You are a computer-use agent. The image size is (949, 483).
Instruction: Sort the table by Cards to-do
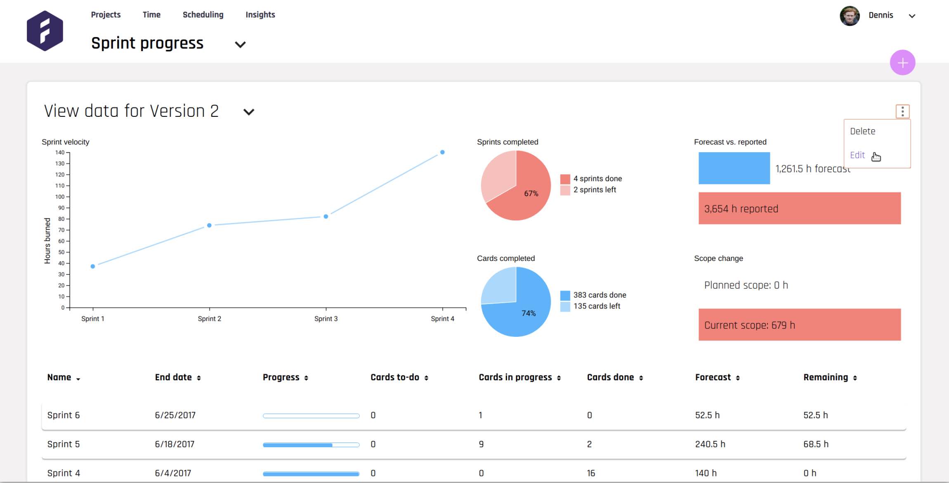(x=398, y=377)
